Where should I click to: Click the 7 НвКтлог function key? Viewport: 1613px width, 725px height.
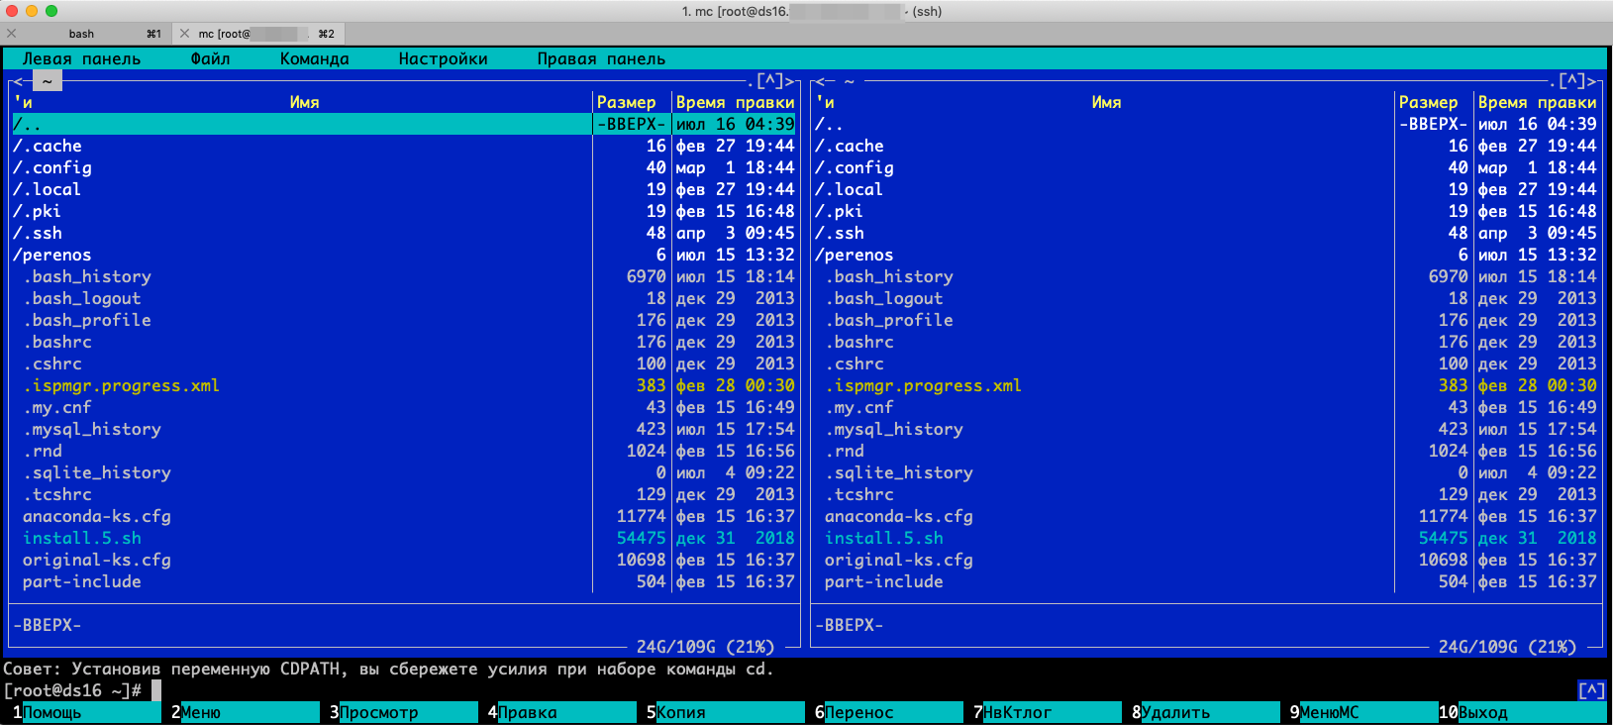coord(1047,712)
